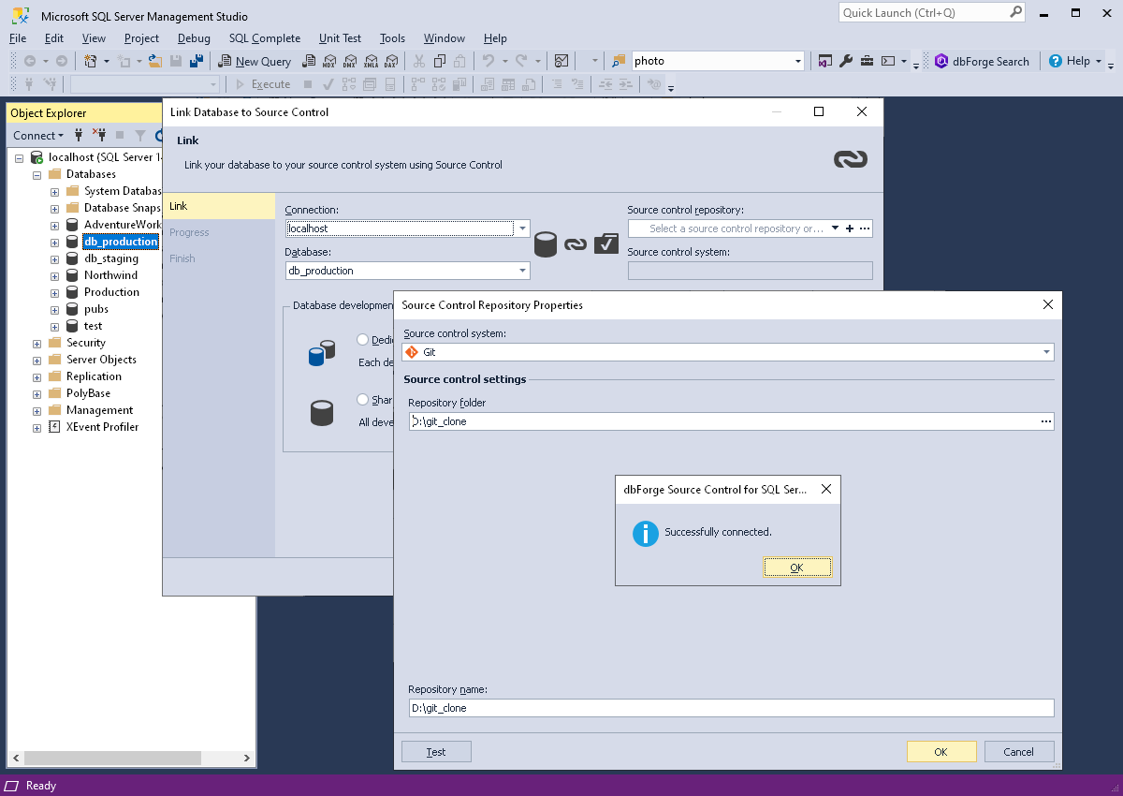Open the Connect dropdown in Object Explorer
Image resolution: width=1123 pixels, height=796 pixels.
pos(39,136)
